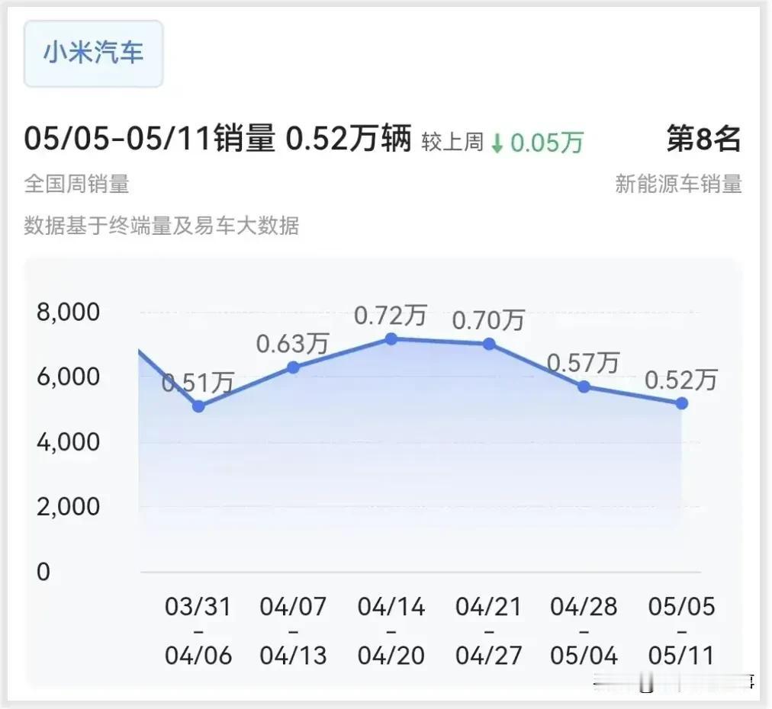Click the latest data point 0.52万

point(681,403)
